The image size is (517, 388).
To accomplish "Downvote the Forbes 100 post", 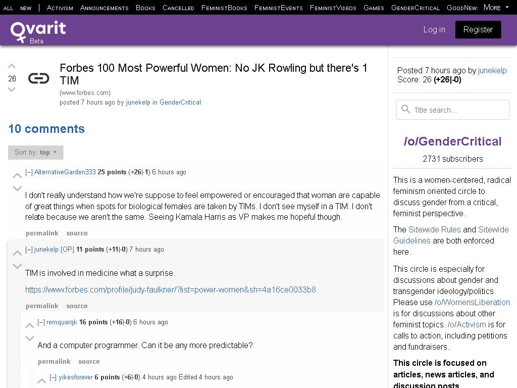I will (12, 89).
